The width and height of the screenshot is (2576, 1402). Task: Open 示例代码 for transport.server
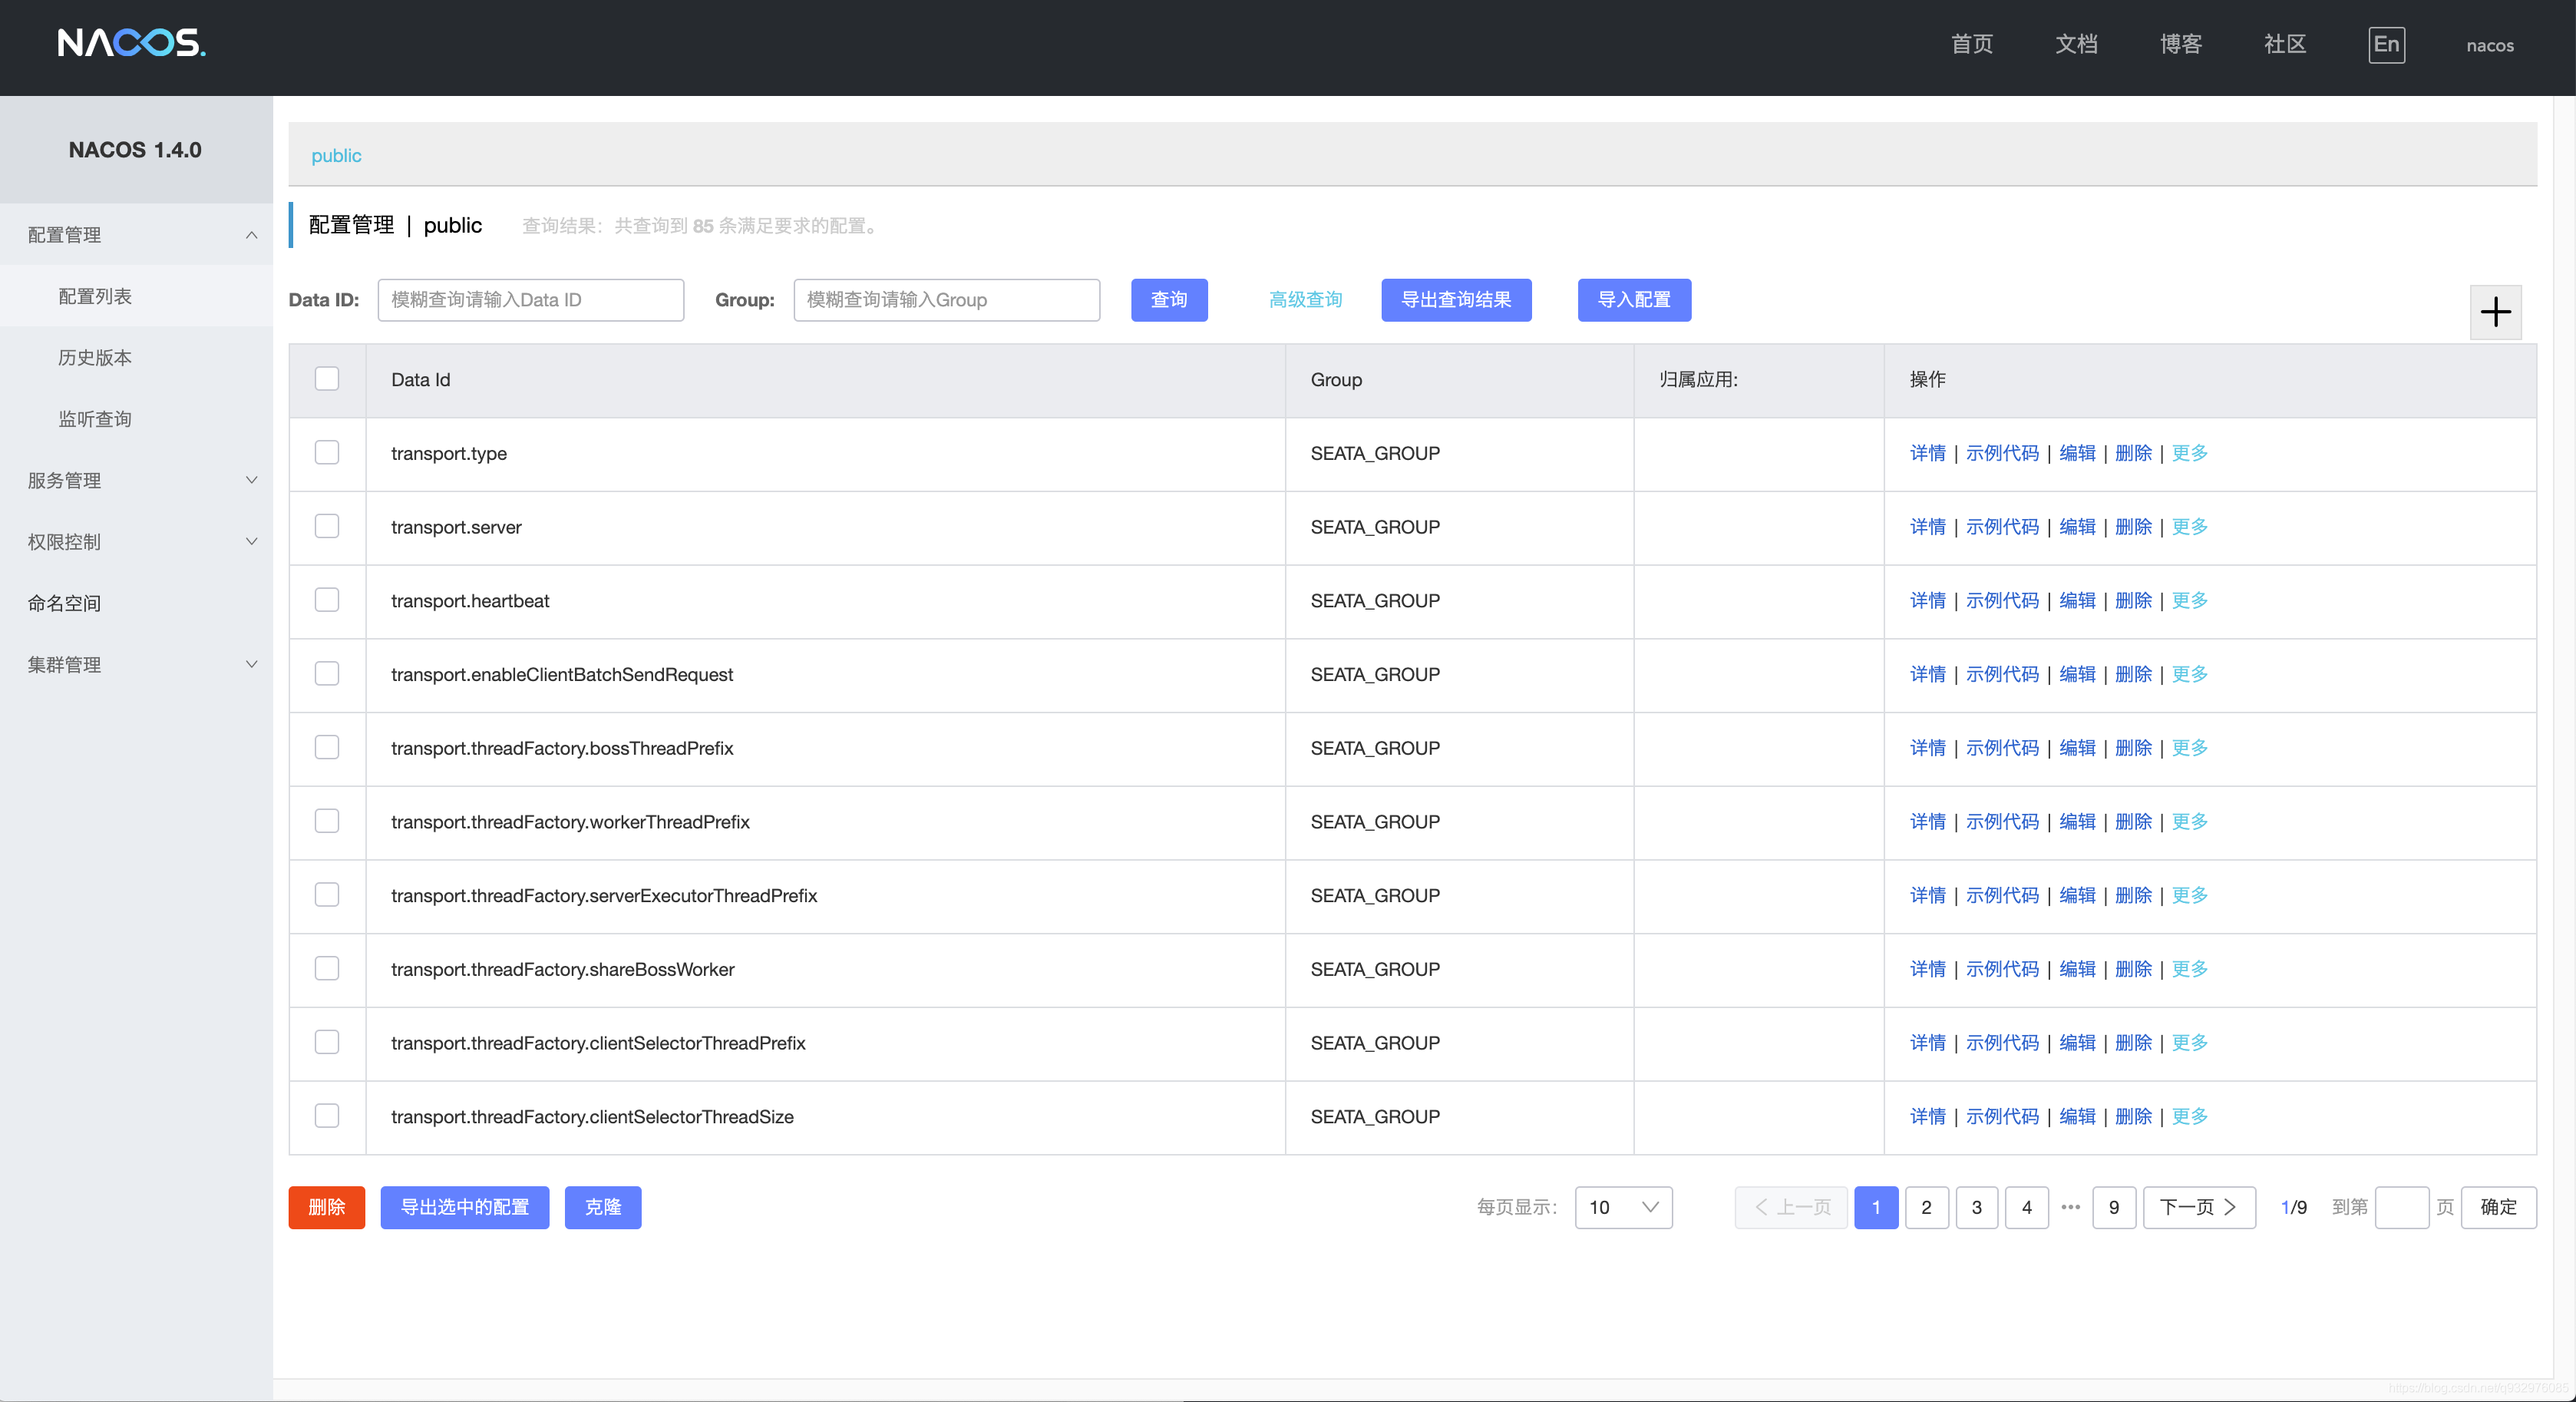point(2002,527)
